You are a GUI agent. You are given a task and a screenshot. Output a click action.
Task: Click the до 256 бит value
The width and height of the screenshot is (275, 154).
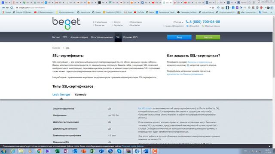point(113,115)
